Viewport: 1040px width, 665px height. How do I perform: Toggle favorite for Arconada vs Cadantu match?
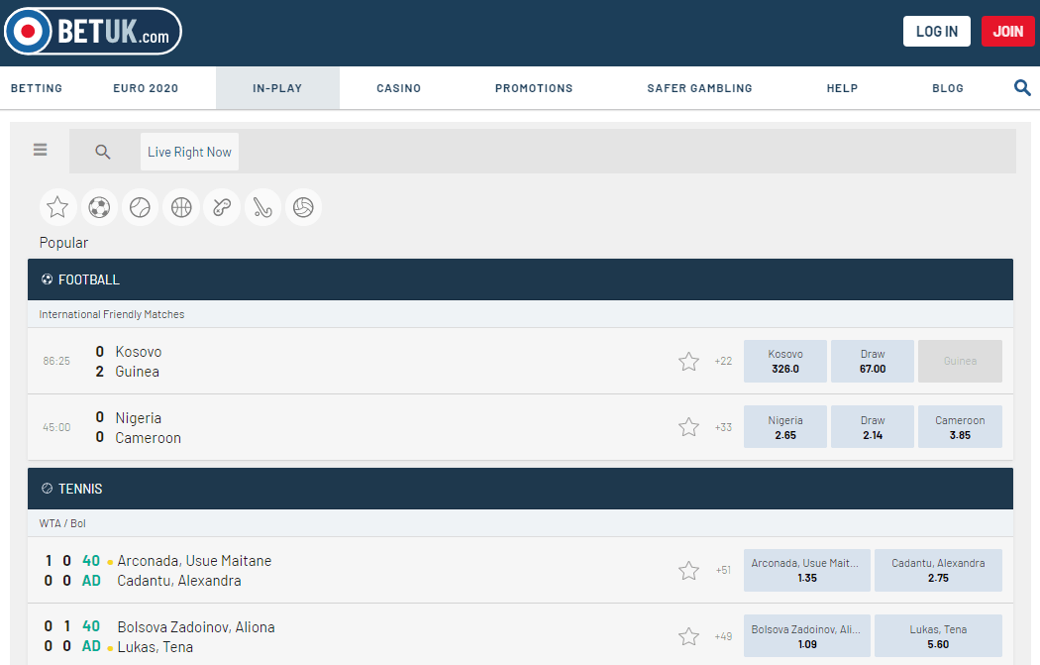688,571
